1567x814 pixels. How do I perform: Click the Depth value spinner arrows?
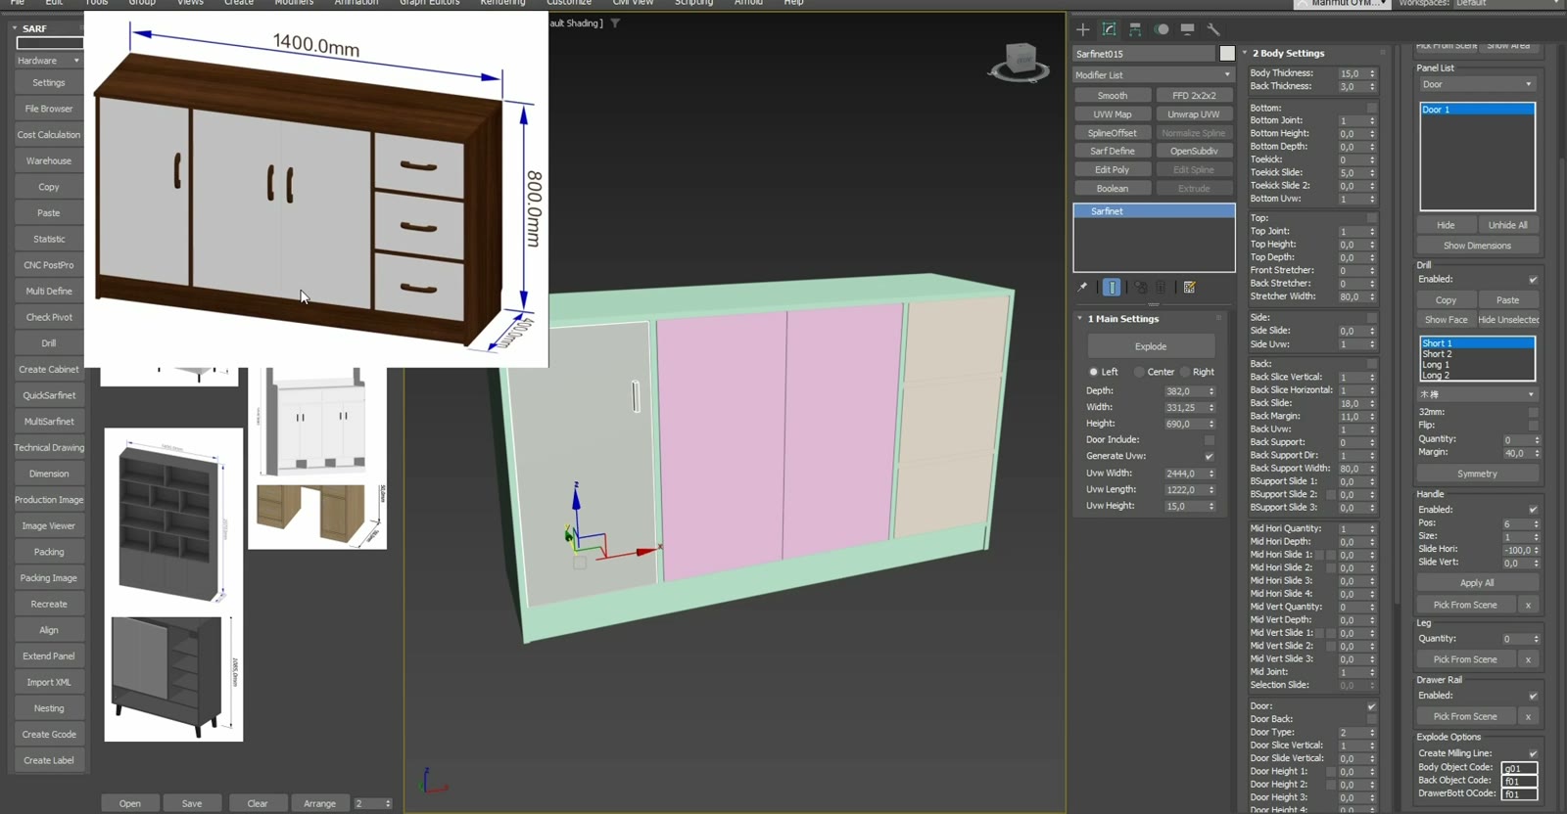pos(1211,391)
